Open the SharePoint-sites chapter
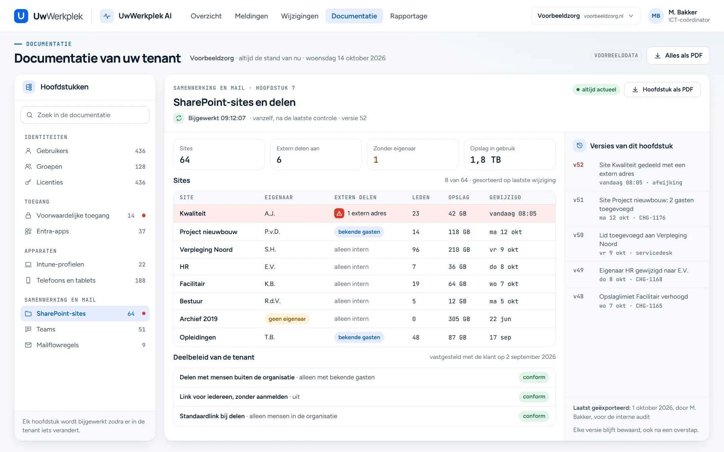Viewport: 724px width, 452px height. (85, 313)
